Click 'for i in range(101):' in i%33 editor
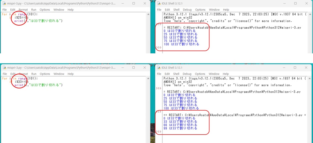Image resolution: width=313 pixels, height=143 pixels. tap(20, 79)
